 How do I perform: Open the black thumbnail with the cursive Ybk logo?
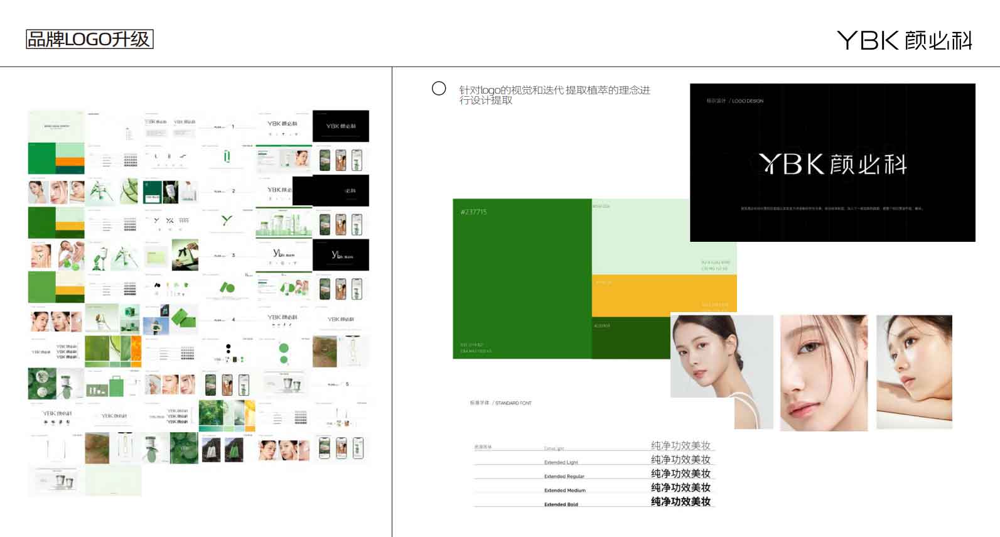341,255
